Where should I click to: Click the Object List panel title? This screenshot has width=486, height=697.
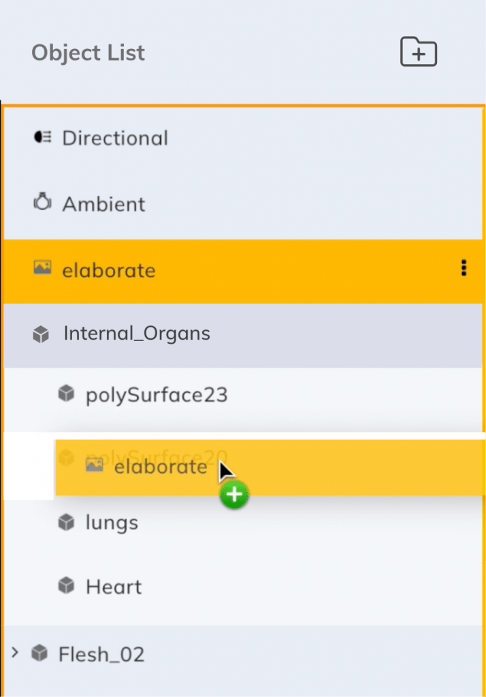(x=88, y=52)
